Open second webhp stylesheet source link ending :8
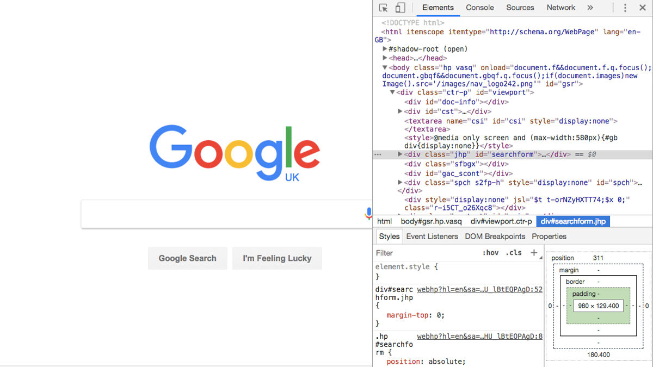 tap(479, 337)
